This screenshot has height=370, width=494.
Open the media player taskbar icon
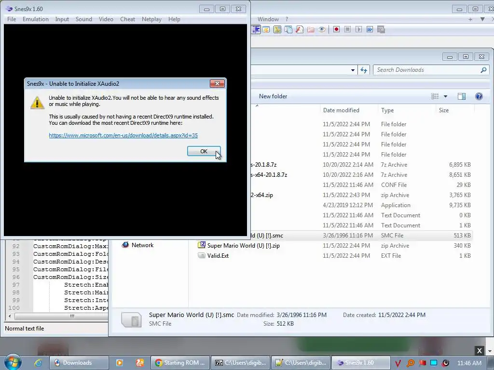click(120, 363)
